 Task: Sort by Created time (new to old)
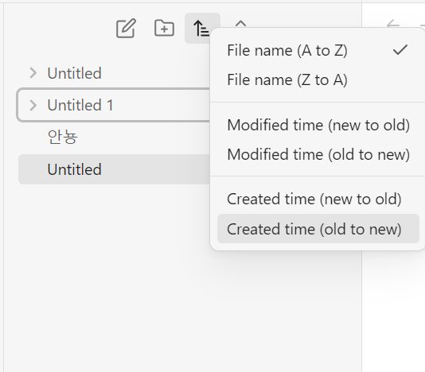tap(318, 200)
